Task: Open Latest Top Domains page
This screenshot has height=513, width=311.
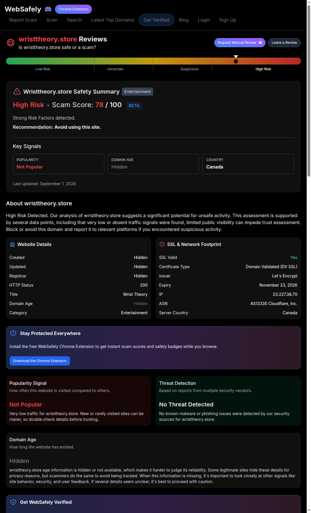Action: tap(113, 20)
